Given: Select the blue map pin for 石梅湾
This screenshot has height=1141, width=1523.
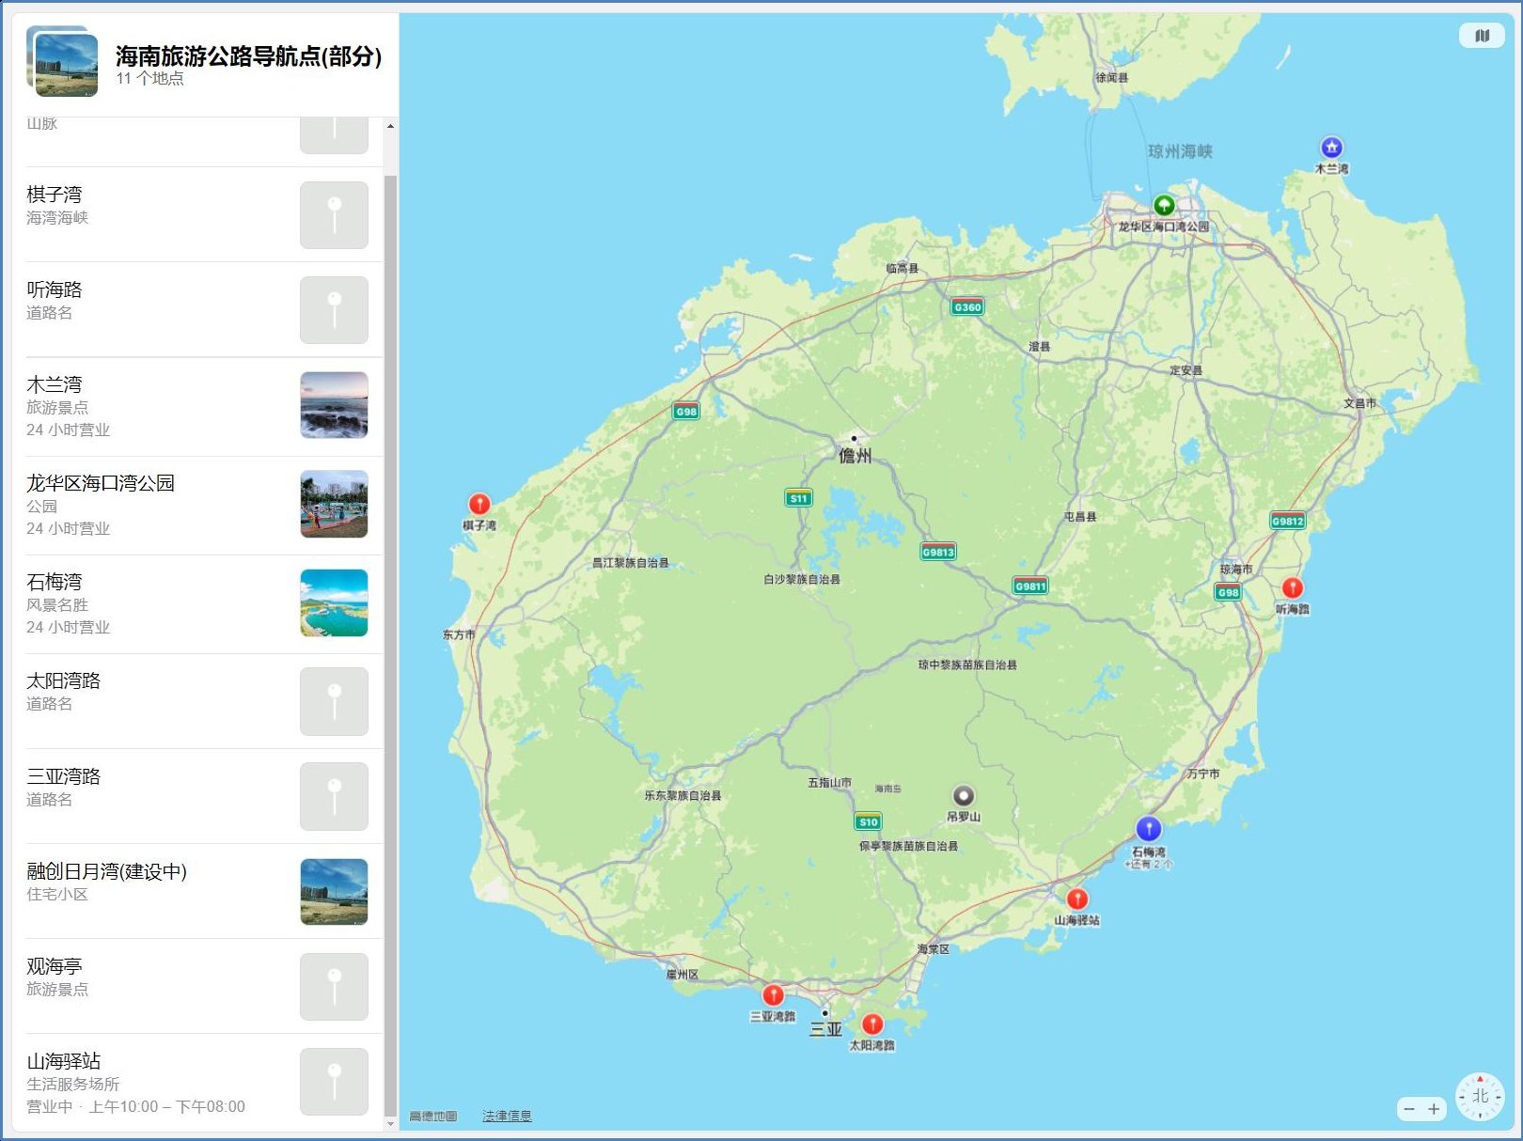Looking at the screenshot, I should [1149, 829].
